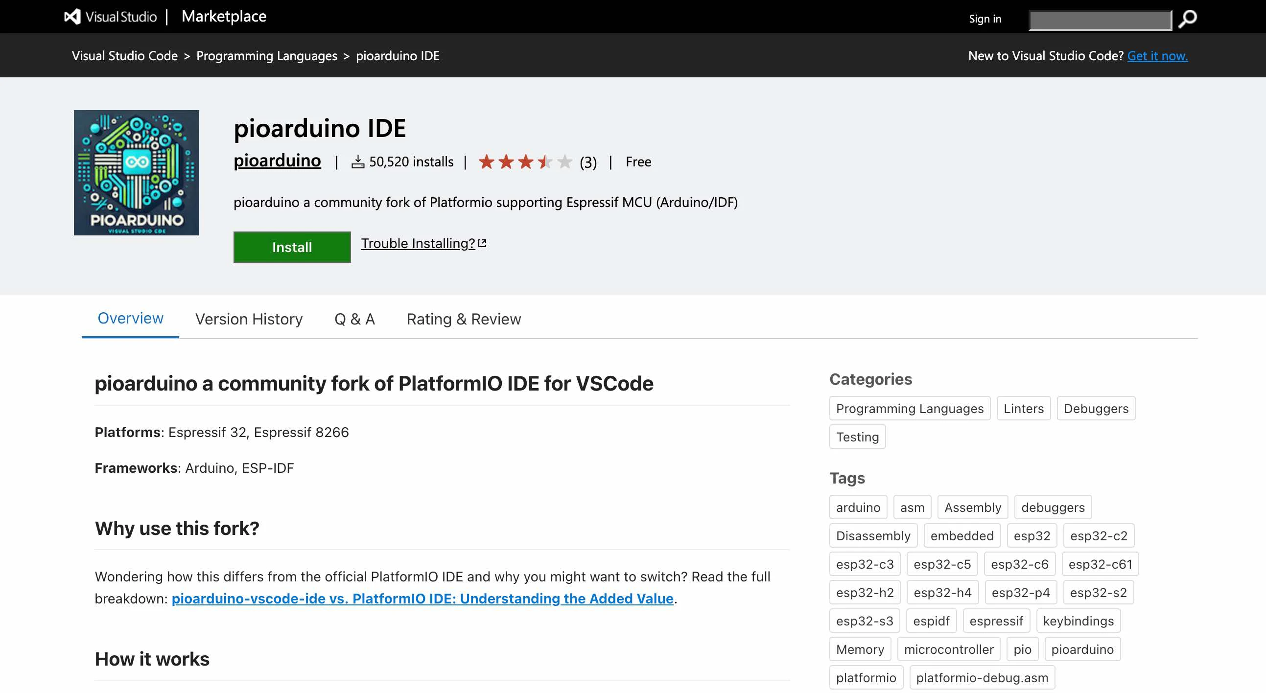Open Programming Languages breadcrumb
The image size is (1266, 693).
pyautogui.click(x=267, y=56)
